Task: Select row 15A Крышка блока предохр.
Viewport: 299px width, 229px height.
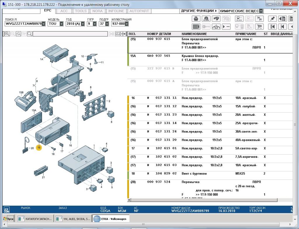Action: 210,60
